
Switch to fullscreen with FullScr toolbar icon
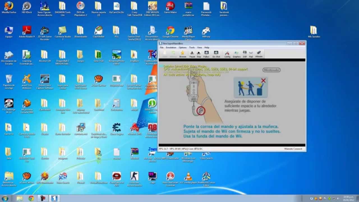pyautogui.click(x=206, y=54)
